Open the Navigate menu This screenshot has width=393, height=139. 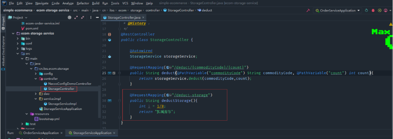pyautogui.click(x=42, y=3)
